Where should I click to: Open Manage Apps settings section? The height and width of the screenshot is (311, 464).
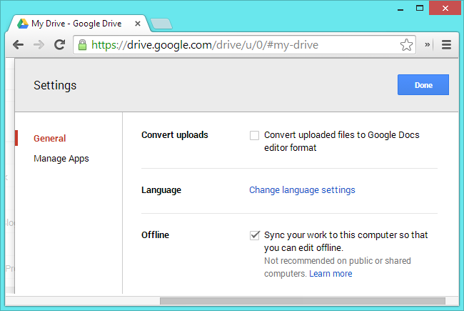point(61,159)
